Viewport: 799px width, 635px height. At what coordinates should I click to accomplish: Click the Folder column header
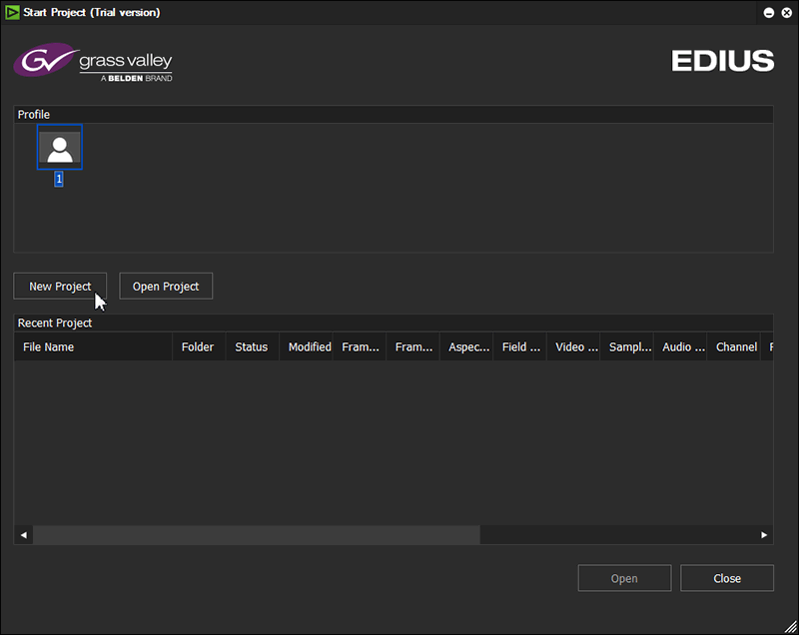(199, 346)
